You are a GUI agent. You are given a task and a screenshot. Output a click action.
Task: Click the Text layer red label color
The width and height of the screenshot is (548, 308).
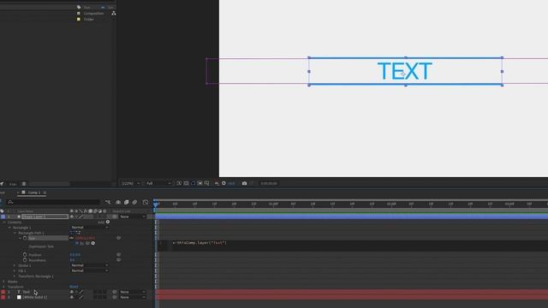coord(3,292)
